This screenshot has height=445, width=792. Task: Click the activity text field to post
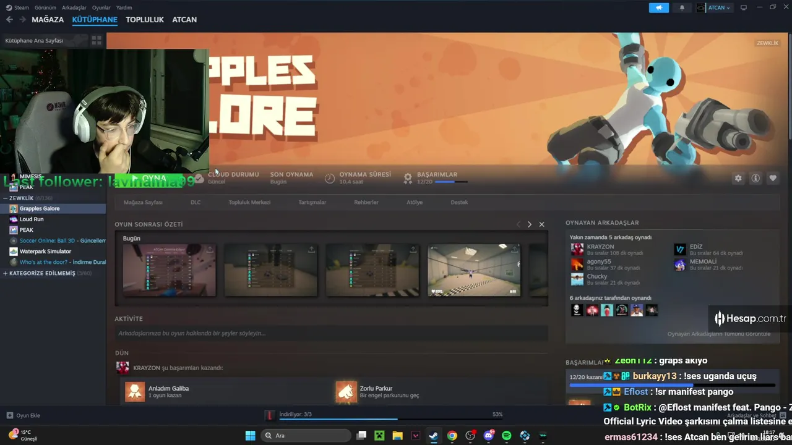pyautogui.click(x=331, y=333)
